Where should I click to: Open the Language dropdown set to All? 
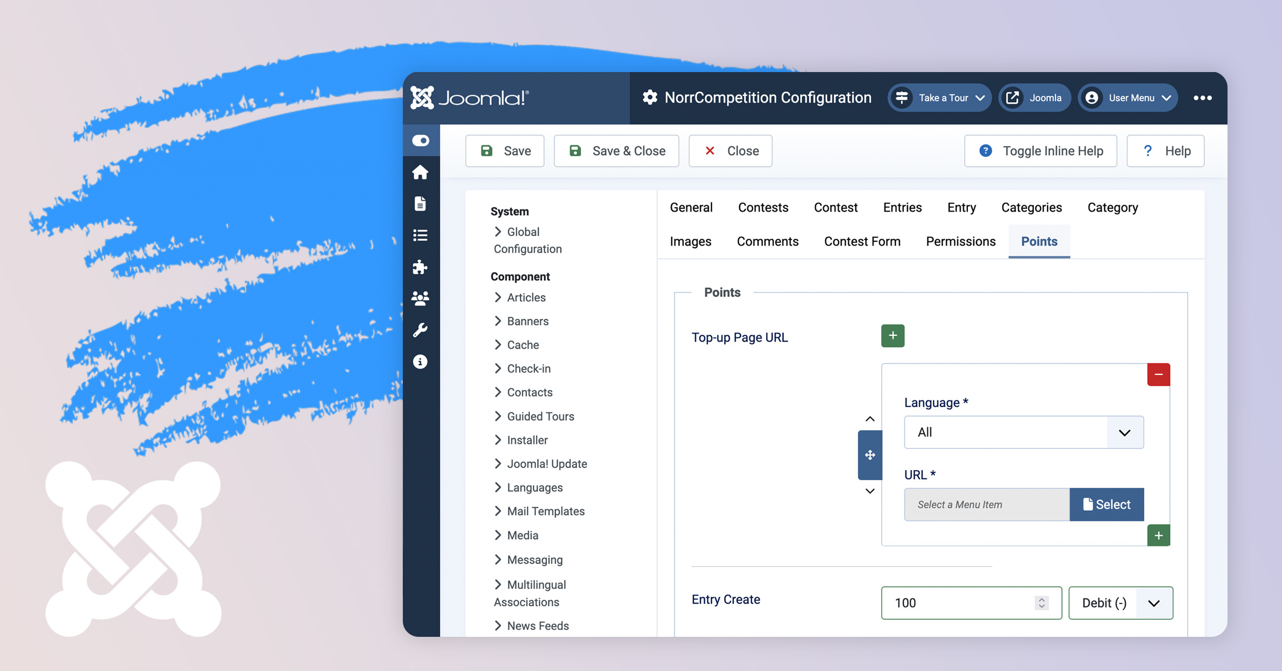[x=1024, y=432]
